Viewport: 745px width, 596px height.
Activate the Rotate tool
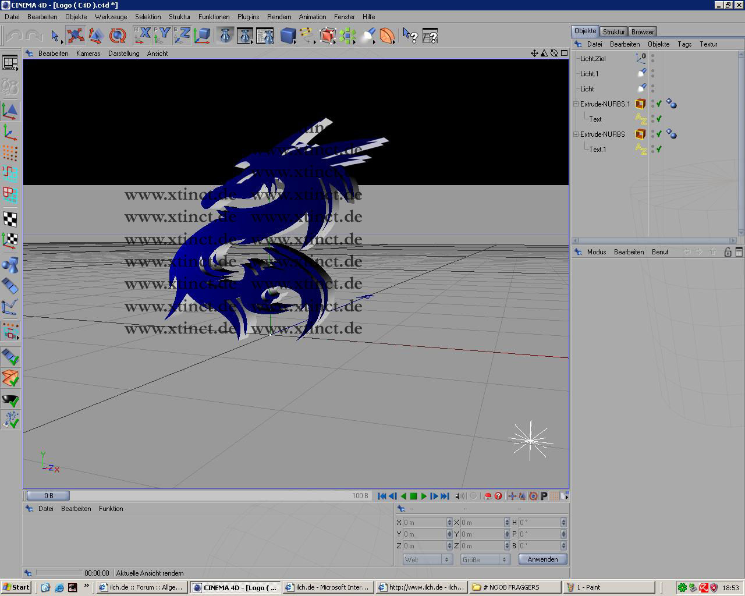pos(118,36)
